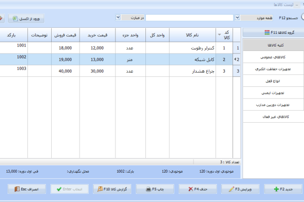Sort by the قیمت خرید column header
The height and width of the screenshot is (202, 304).
(97, 35)
